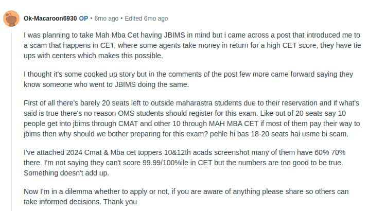Open the '6mo ago' post timestamp

107,19
